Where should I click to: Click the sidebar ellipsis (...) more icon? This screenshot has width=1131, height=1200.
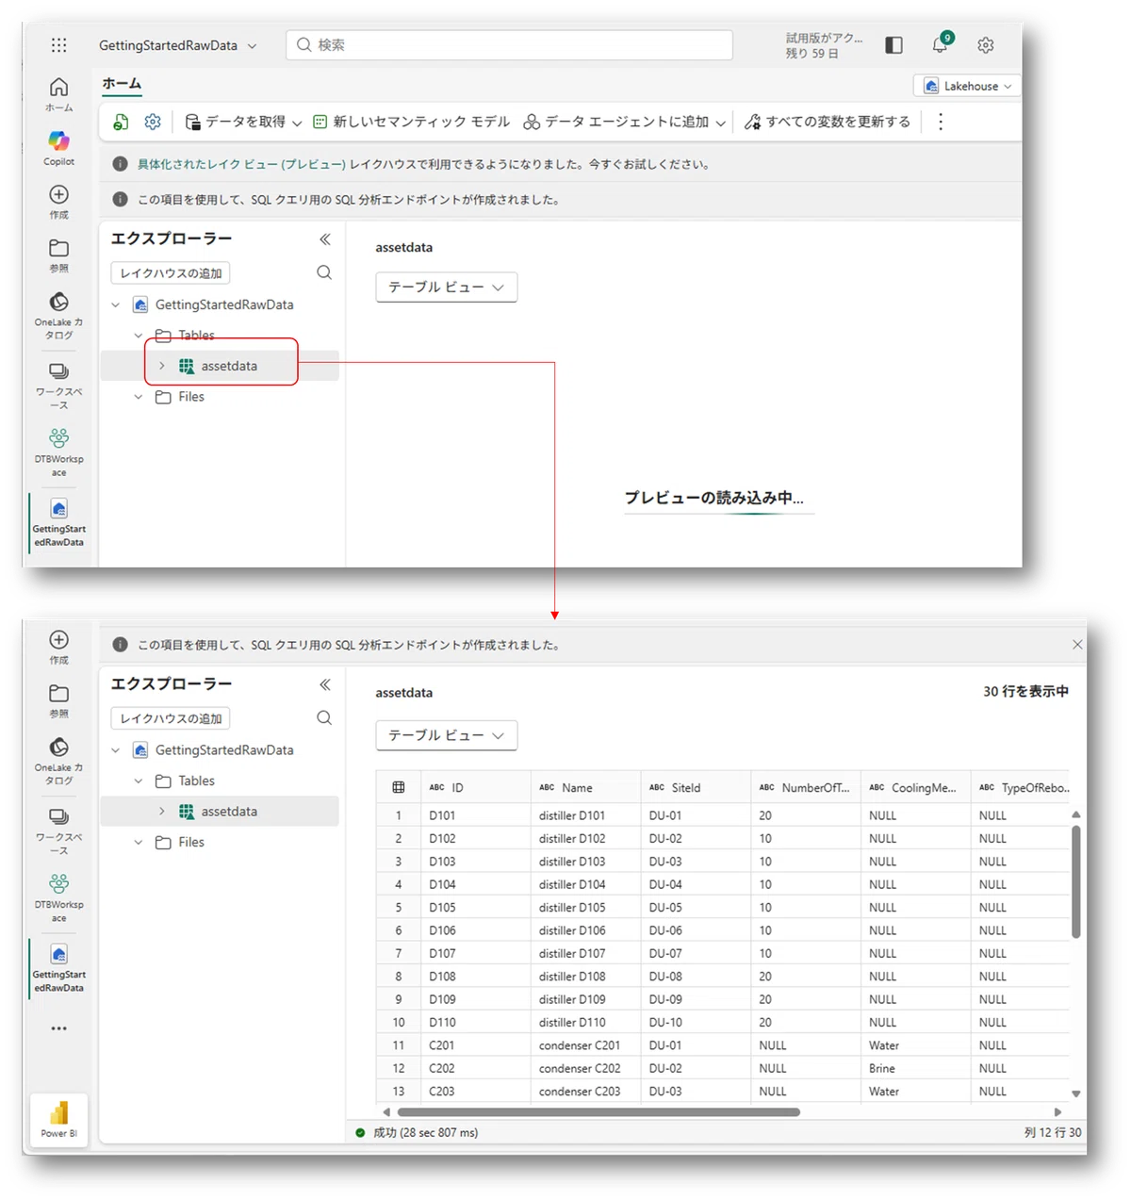tap(58, 1028)
